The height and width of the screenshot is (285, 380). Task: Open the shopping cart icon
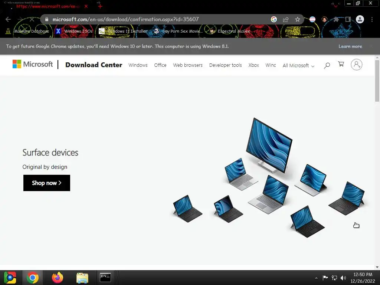tap(341, 64)
